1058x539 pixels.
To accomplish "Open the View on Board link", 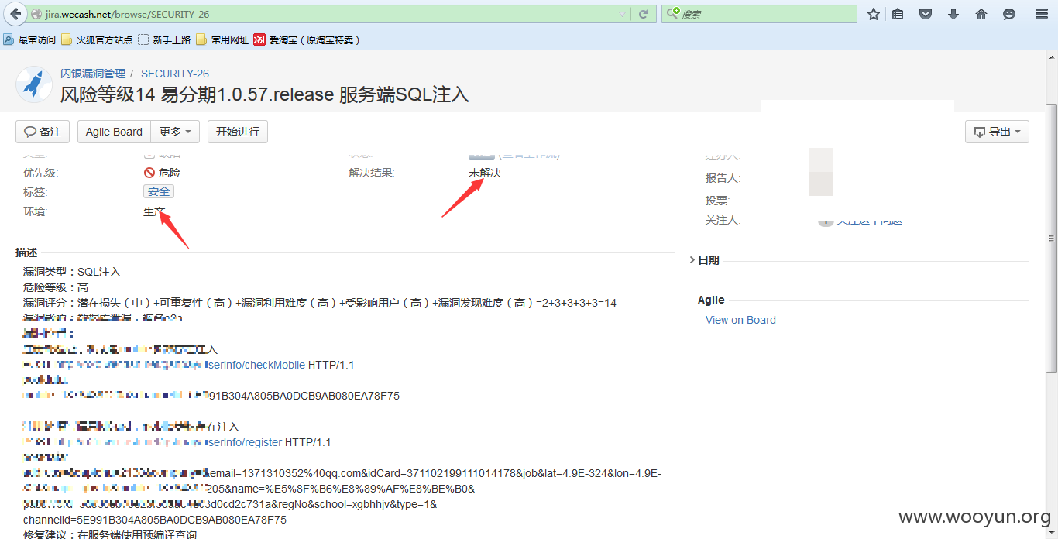I will (740, 320).
